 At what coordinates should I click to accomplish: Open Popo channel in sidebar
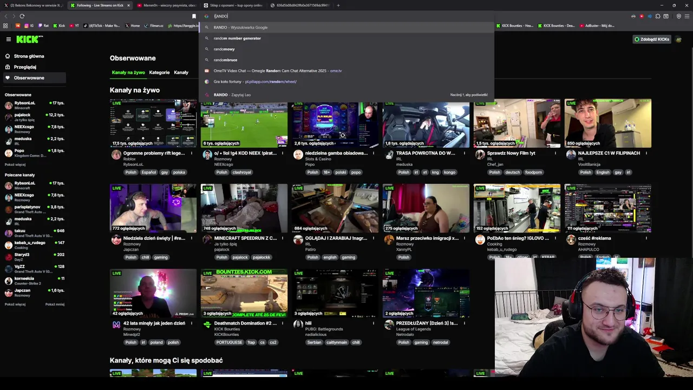tap(34, 153)
